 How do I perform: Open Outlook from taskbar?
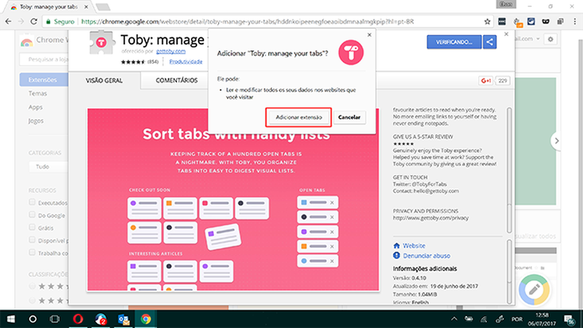[123, 319]
